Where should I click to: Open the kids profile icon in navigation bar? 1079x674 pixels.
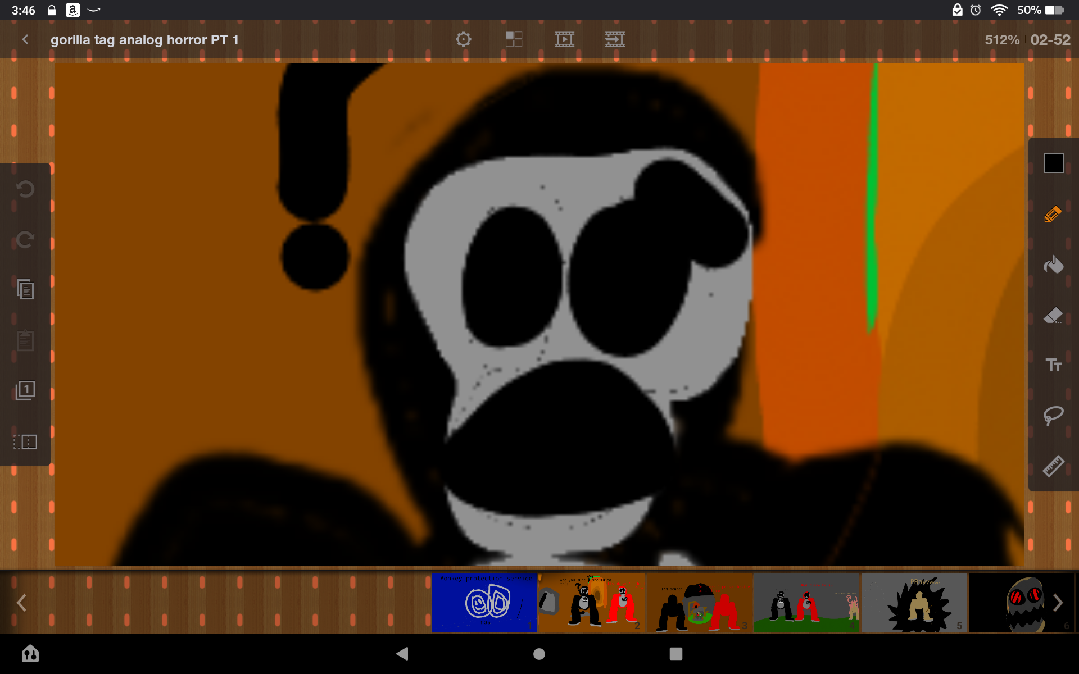tap(30, 654)
